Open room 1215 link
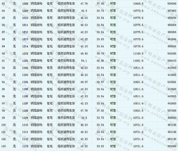 click(25, 53)
